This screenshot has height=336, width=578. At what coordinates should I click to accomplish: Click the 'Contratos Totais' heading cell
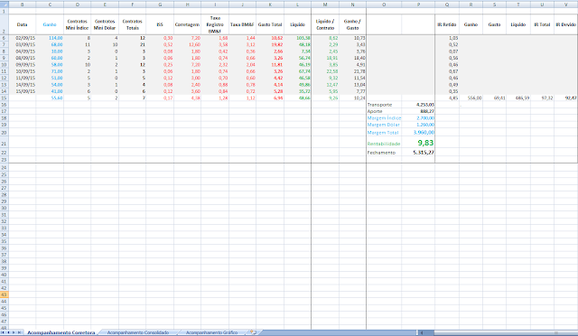click(x=133, y=24)
